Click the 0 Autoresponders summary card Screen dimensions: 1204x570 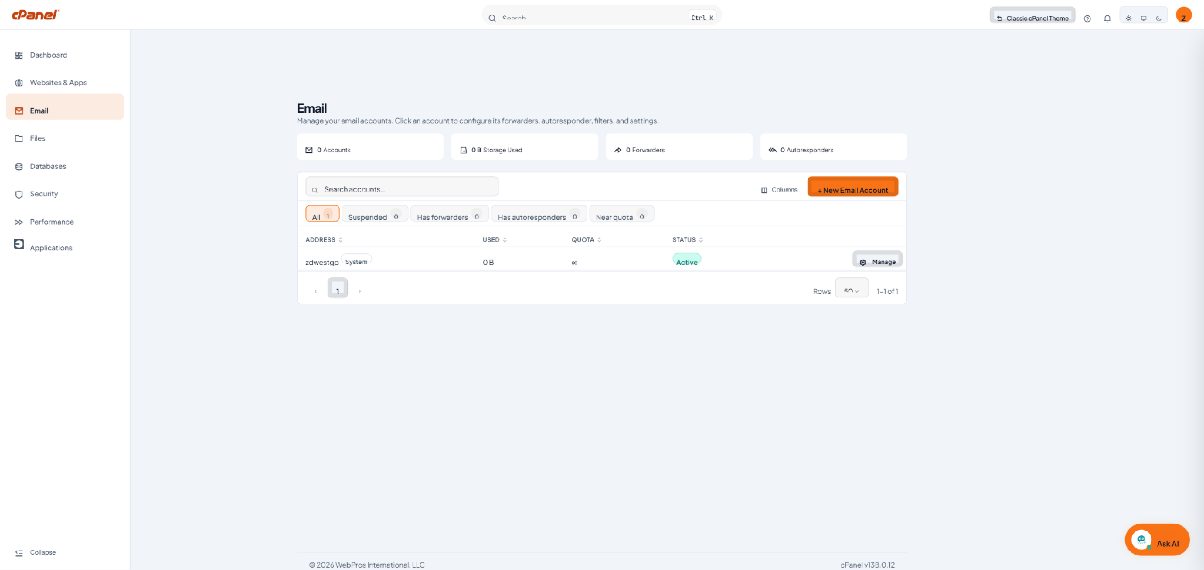[833, 147]
